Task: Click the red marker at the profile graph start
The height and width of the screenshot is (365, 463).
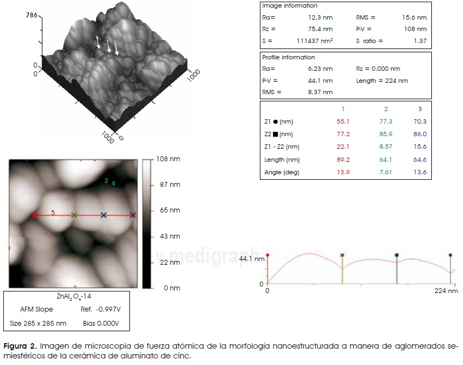Action: click(268, 255)
